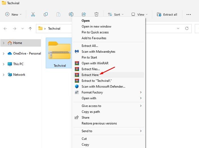Open the Format Factory submenu
The height and width of the screenshot is (148, 199).
coord(109,92)
